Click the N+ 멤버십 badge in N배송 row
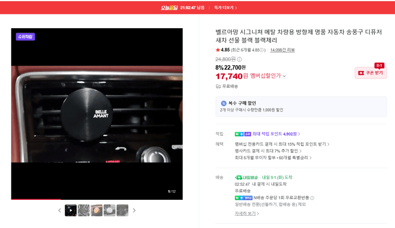This screenshot has height=228, width=395. click(x=243, y=198)
